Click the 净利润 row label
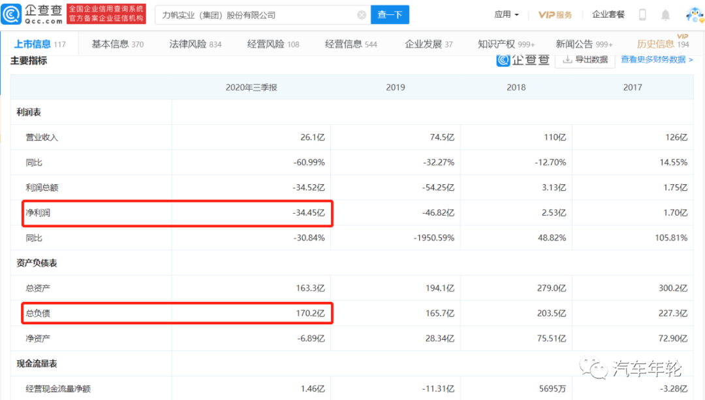This screenshot has width=705, height=400. pyautogui.click(x=38, y=213)
